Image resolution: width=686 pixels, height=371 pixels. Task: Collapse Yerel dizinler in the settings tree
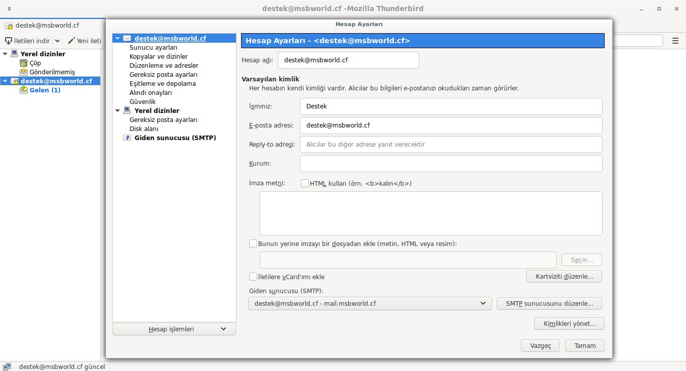click(118, 110)
